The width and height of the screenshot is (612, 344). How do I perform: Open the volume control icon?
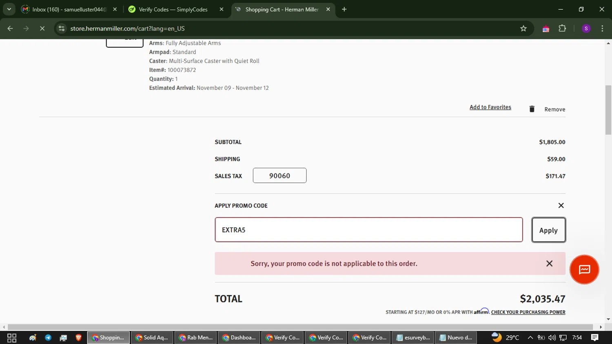coord(552,337)
